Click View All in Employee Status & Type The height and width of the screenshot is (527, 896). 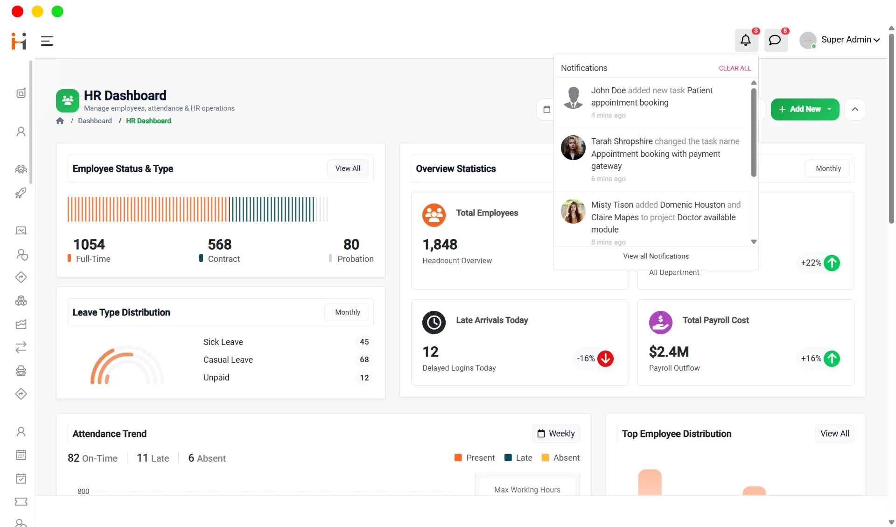[348, 169]
